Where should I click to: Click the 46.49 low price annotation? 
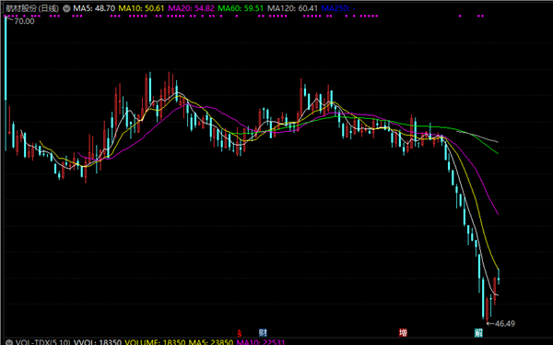pyautogui.click(x=505, y=324)
